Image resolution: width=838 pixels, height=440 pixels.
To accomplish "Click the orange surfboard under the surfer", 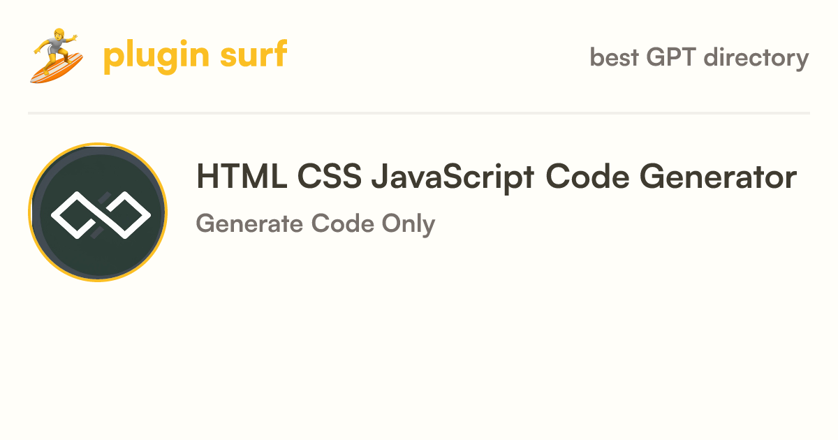I will (x=56, y=68).
